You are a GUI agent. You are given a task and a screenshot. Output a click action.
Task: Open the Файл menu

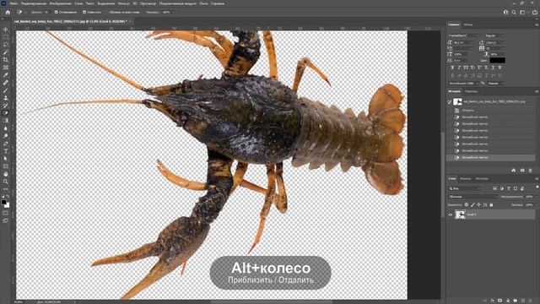coord(13,3)
